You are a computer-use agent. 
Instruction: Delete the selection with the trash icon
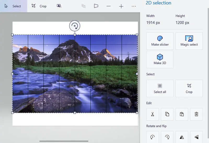point(196,114)
